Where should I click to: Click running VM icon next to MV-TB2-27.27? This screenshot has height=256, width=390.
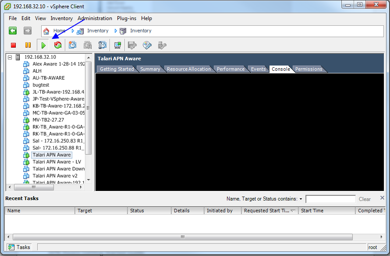point(26,120)
